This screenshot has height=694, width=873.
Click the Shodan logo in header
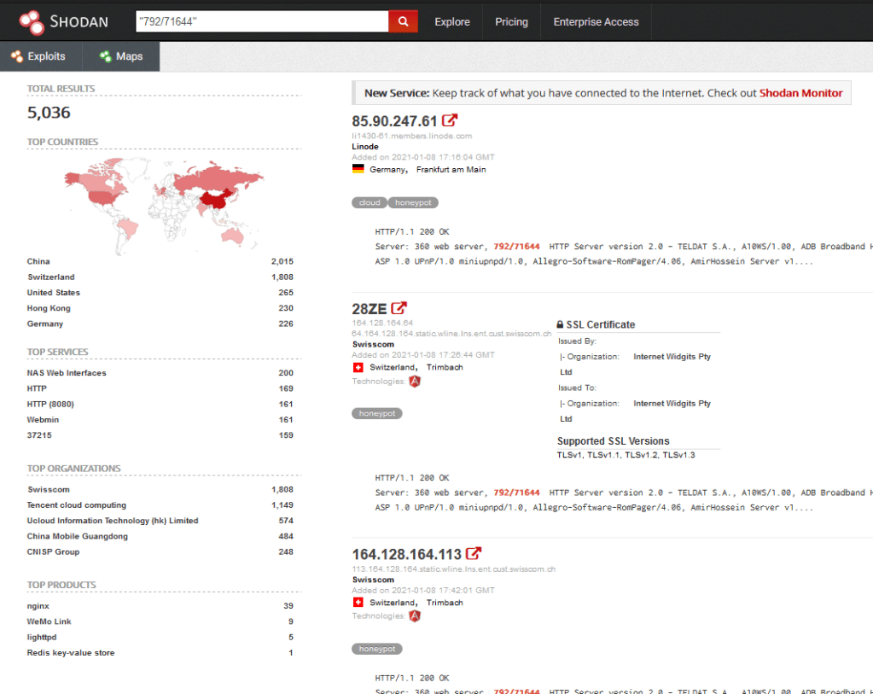click(63, 20)
